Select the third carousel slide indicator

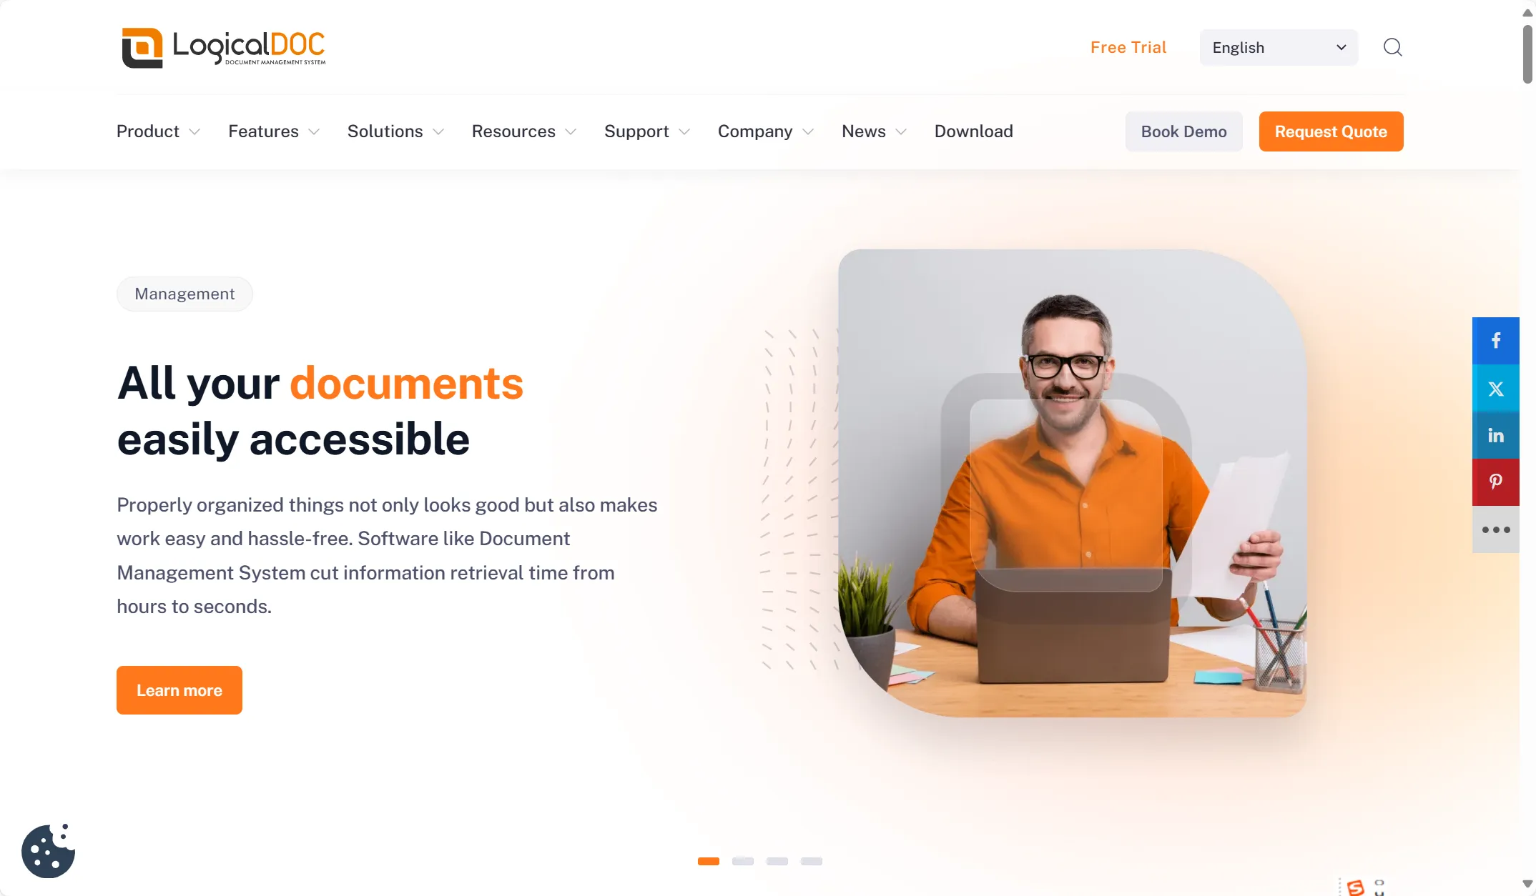[777, 861]
